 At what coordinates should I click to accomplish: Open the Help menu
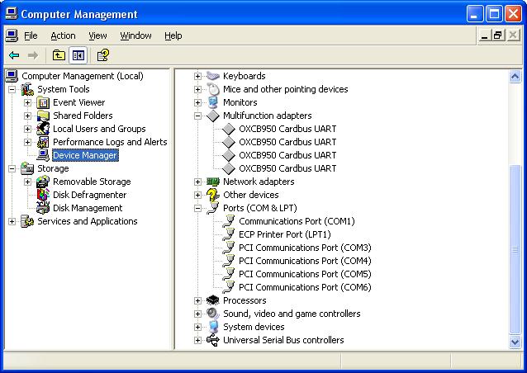coord(173,35)
